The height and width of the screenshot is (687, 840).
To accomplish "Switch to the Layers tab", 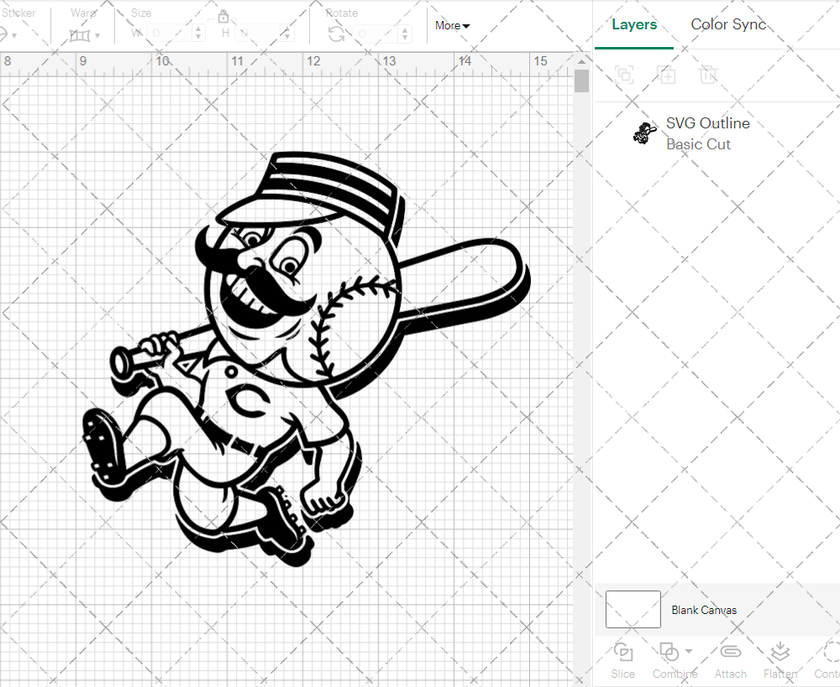I will click(633, 24).
